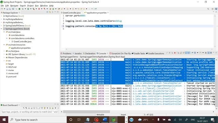The width and height of the screenshot is (218, 123).
Task: Expand the Maven Dependencies node
Action: [x=4, y=57]
